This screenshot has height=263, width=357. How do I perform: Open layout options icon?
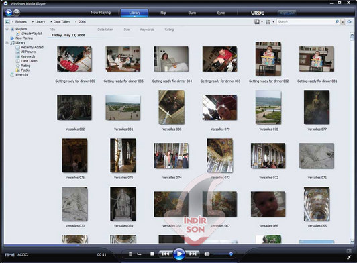257,22
